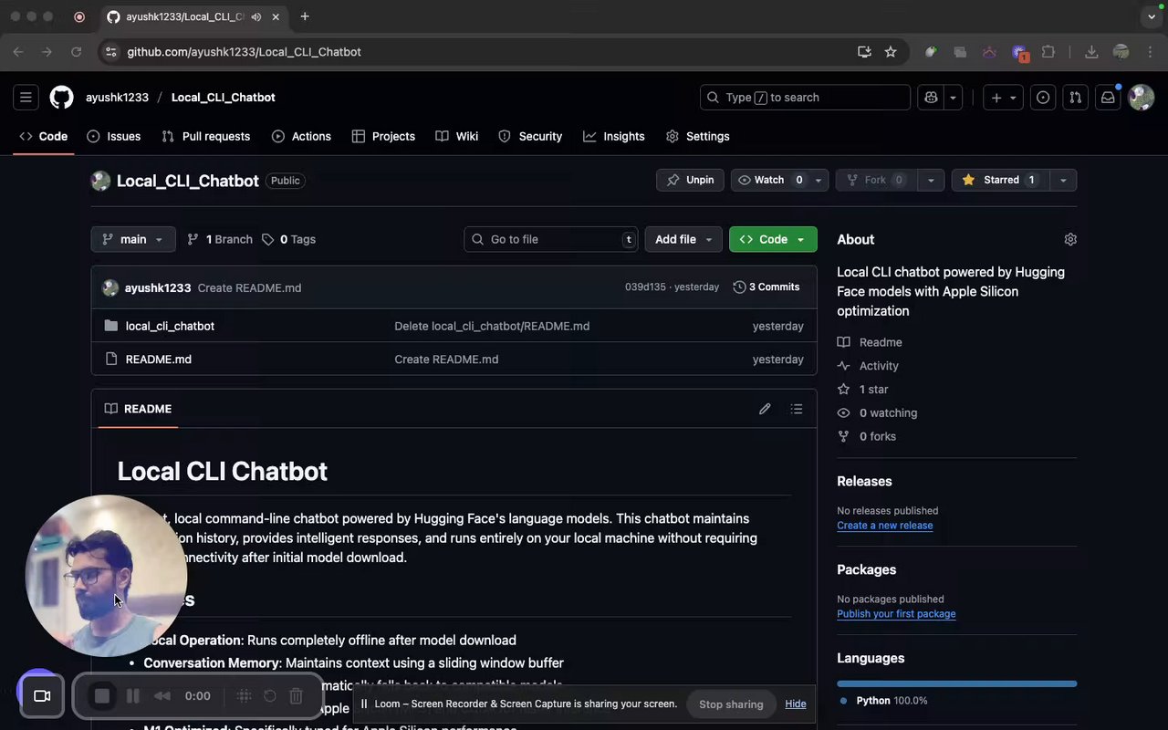Open the Pull requests tab
Screen dimensions: 1168x730
(x=206, y=136)
